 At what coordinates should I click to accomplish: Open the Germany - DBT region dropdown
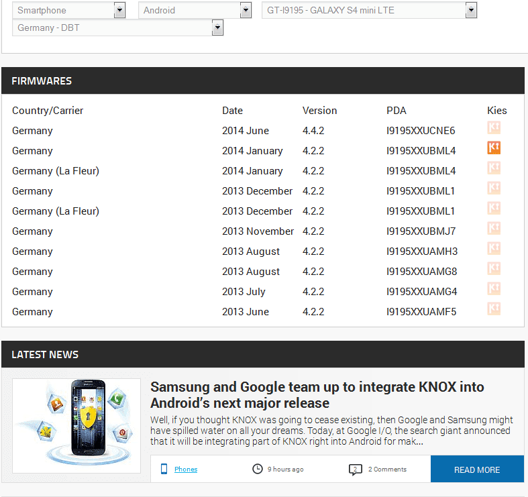click(x=118, y=27)
